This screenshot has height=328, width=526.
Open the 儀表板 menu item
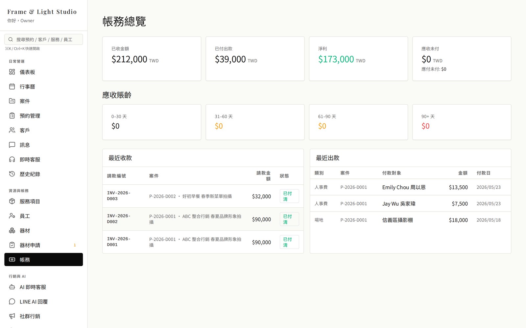point(43,72)
